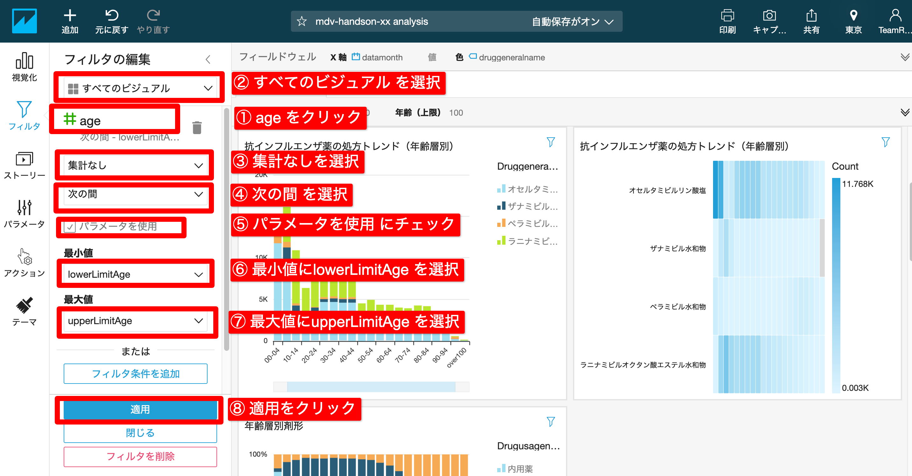Click the 共有 share icon
This screenshot has width=912, height=476.
pos(811,16)
